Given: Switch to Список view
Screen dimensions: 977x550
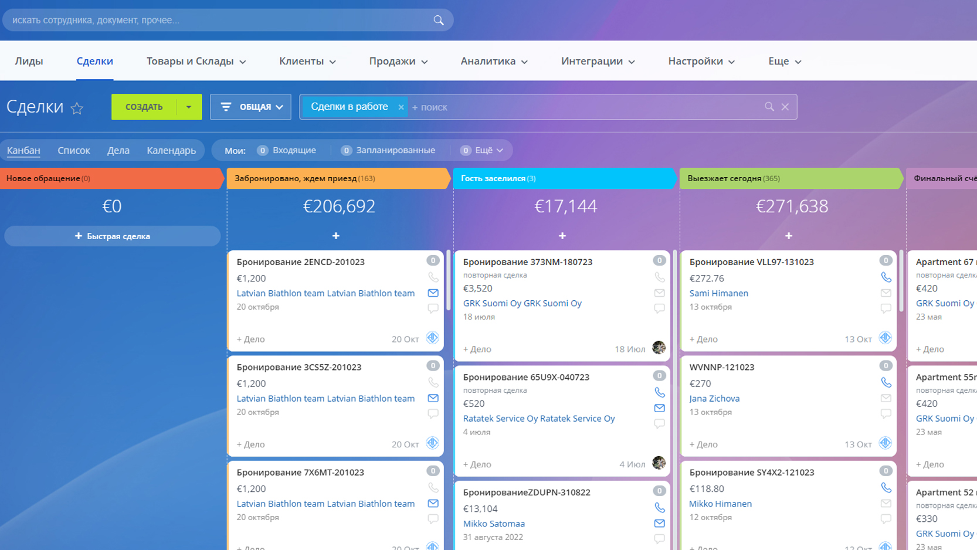Looking at the screenshot, I should [x=74, y=151].
